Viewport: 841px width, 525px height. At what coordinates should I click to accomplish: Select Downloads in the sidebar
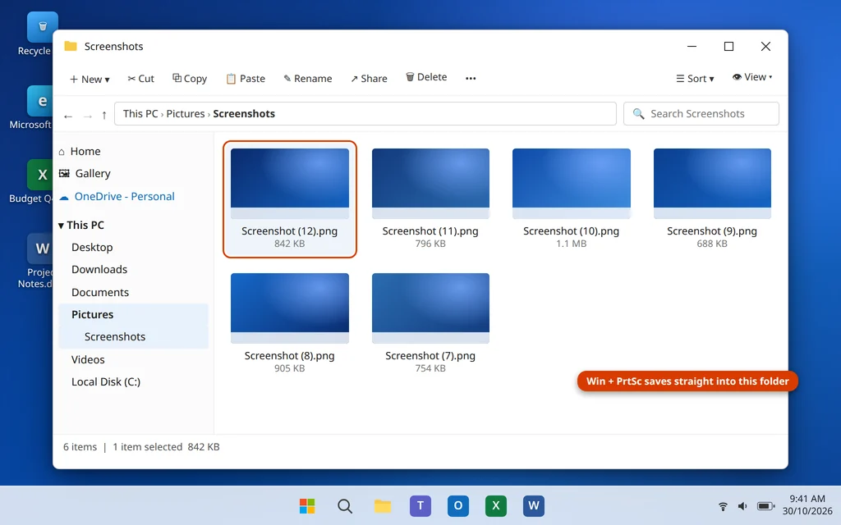(x=99, y=269)
